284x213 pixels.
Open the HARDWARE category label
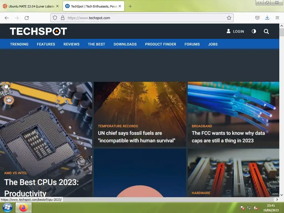201,193
